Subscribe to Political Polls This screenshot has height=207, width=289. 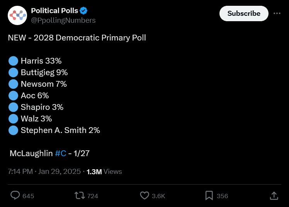243,13
